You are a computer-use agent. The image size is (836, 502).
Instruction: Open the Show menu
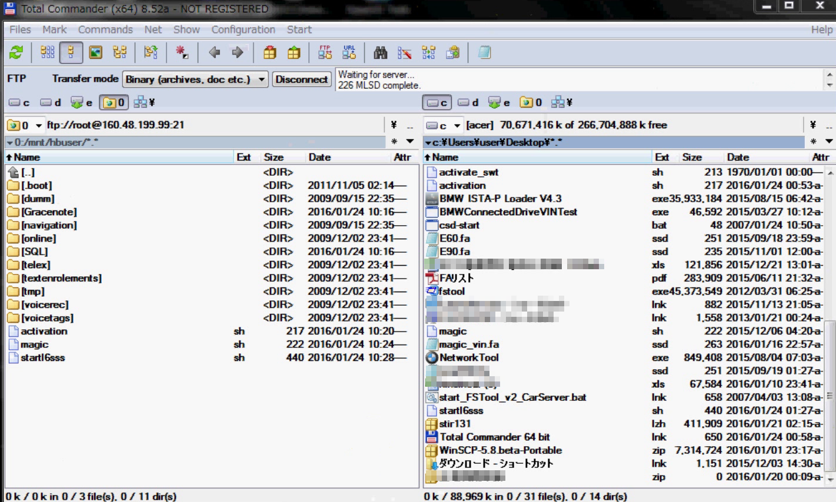coord(186,29)
